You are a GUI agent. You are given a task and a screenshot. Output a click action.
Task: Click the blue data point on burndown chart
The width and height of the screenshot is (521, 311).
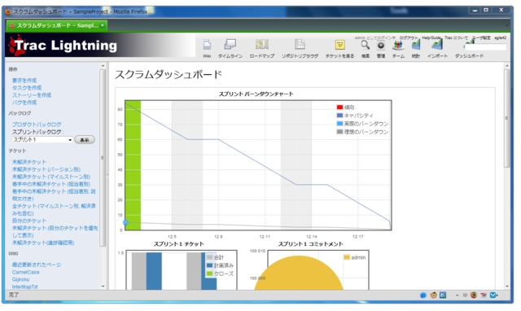[125, 222]
